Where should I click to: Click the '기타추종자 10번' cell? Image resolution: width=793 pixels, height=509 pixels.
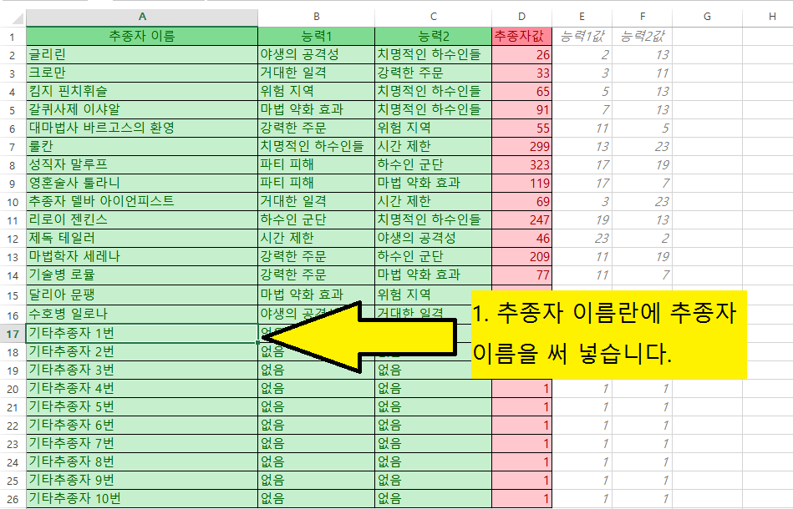coord(141,499)
